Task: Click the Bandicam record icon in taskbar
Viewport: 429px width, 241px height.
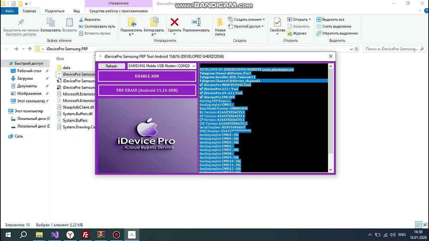Action: pos(116,235)
